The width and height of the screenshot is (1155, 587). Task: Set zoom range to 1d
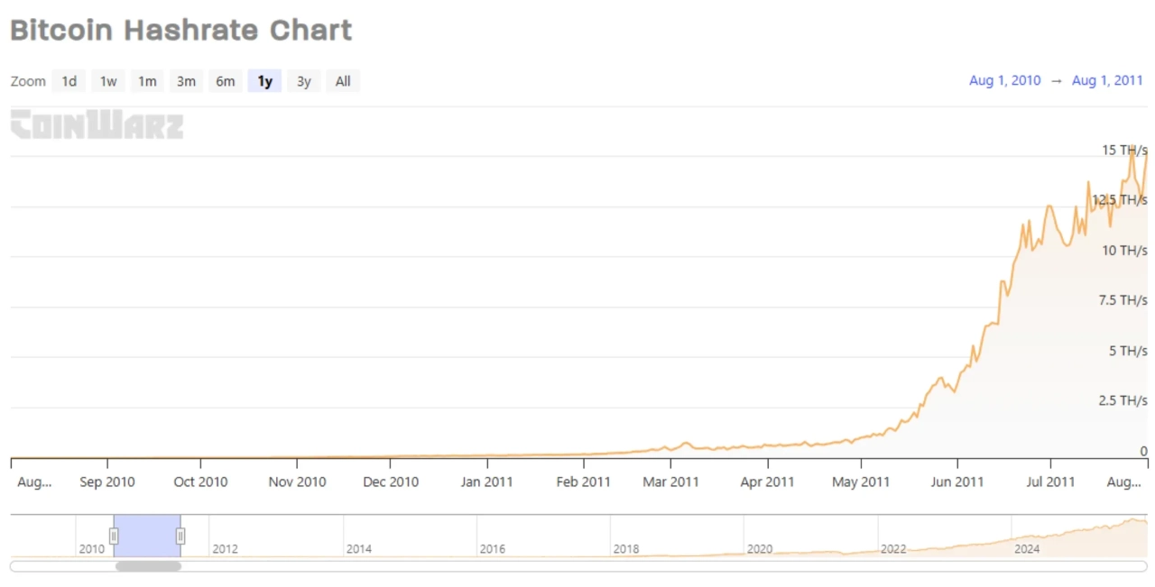pyautogui.click(x=69, y=81)
